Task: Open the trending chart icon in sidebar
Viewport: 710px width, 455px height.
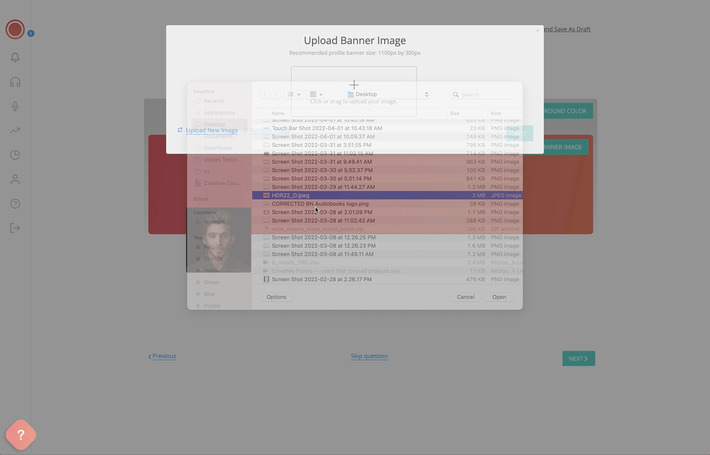Action: coord(15,131)
